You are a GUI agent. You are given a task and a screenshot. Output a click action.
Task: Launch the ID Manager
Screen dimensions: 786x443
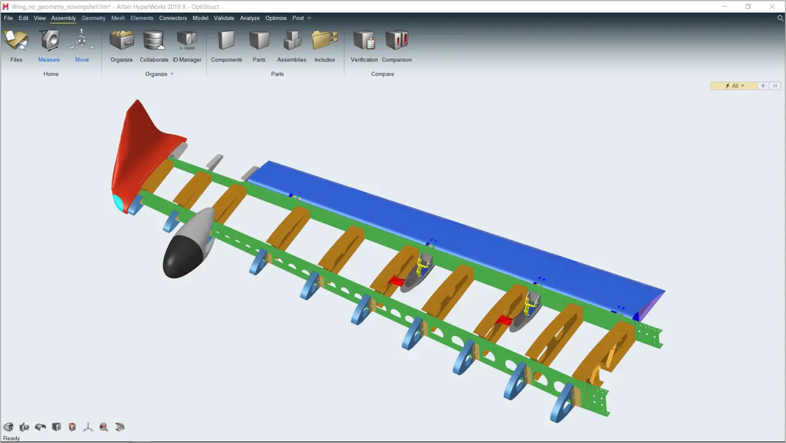pyautogui.click(x=186, y=46)
